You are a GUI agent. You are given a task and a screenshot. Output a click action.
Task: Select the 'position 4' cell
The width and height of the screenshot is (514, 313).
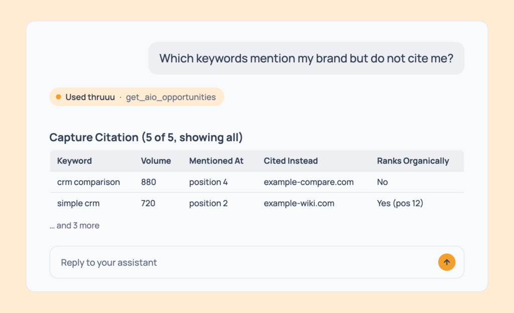coord(208,182)
